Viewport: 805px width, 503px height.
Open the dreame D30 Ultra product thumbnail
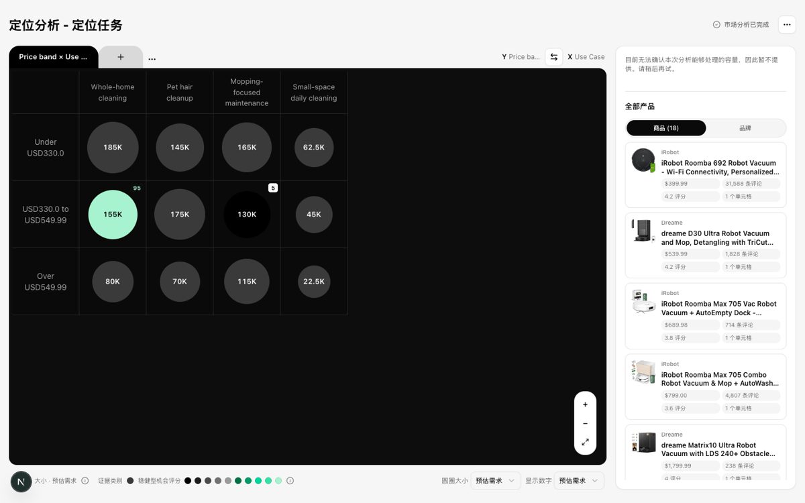coord(643,231)
